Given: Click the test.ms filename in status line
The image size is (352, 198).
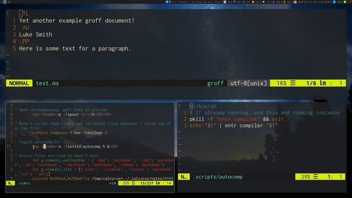Looking at the screenshot, I should (x=47, y=83).
